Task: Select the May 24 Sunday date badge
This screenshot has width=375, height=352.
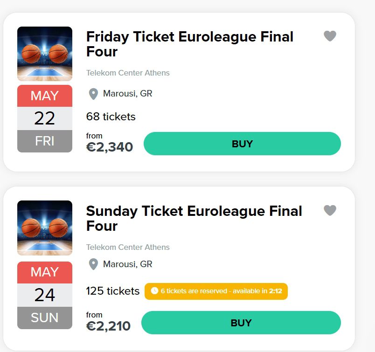Action: point(45,295)
